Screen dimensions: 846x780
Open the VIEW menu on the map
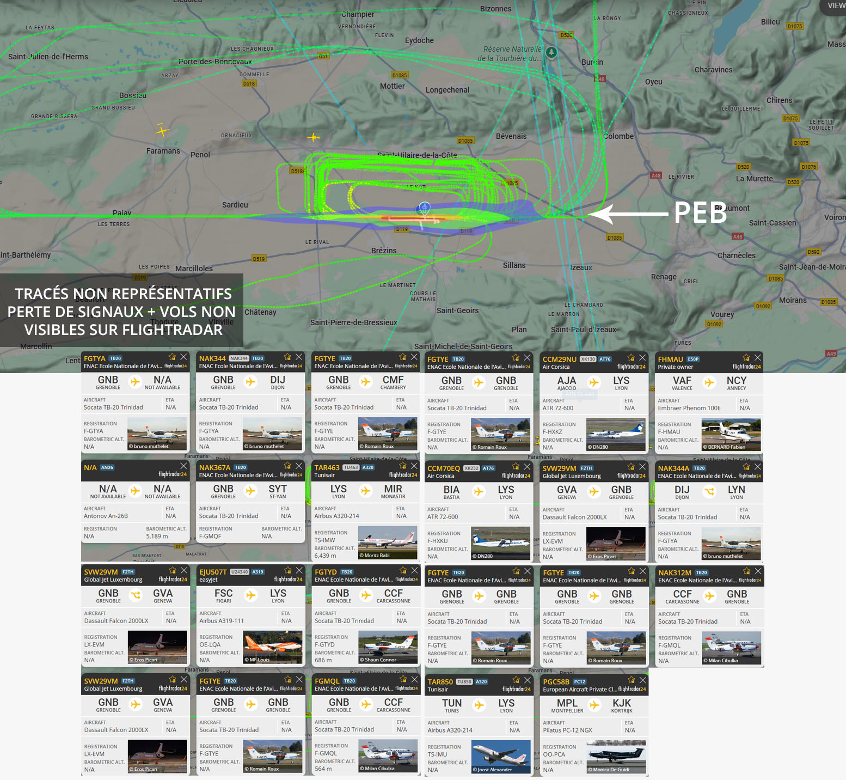coord(835,6)
